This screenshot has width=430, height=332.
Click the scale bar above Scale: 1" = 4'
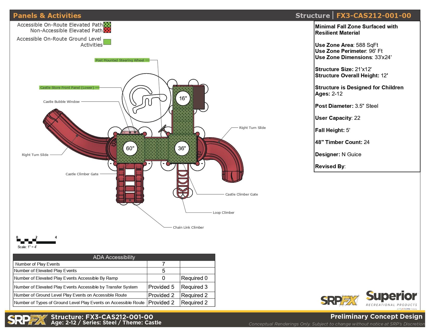pyautogui.click(x=36, y=241)
